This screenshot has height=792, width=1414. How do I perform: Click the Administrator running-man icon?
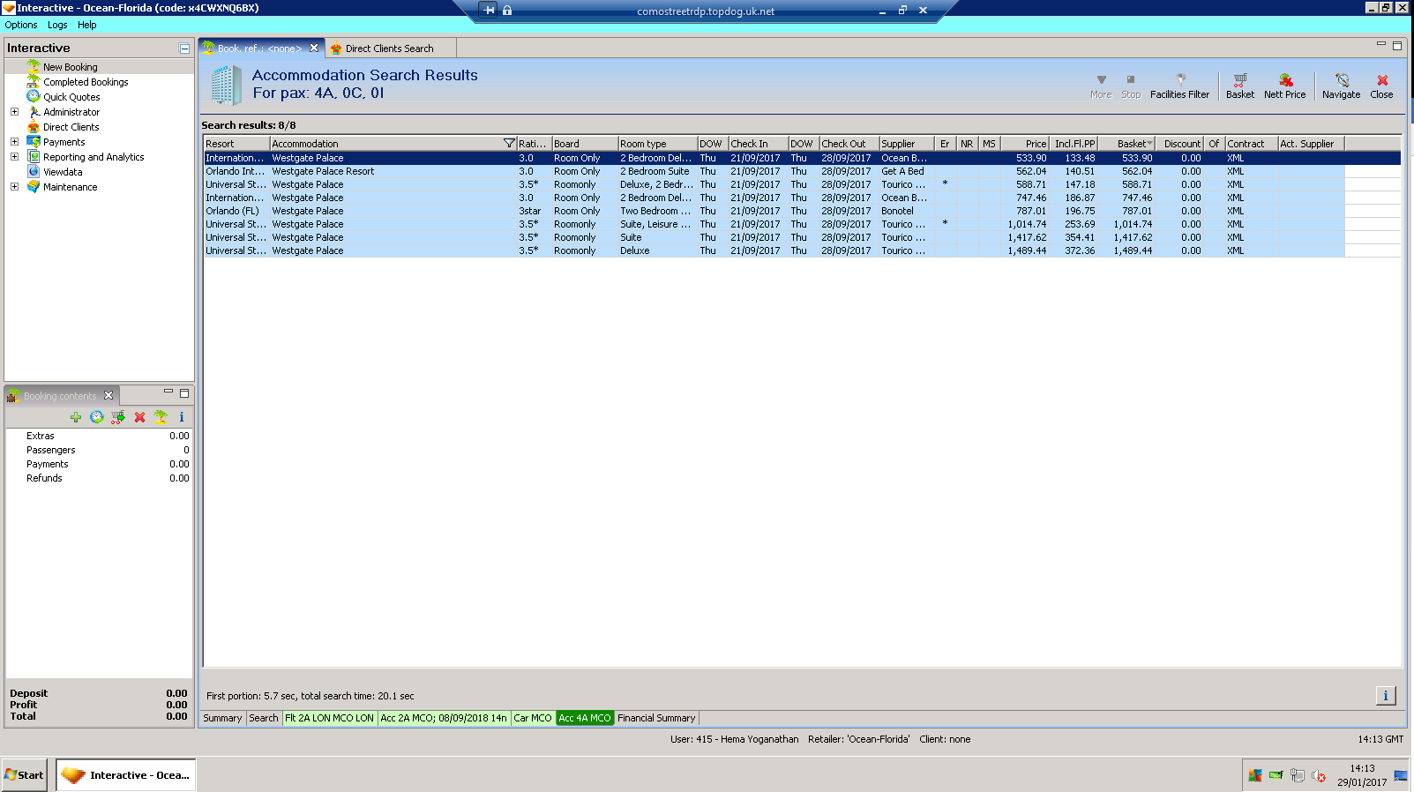34,112
